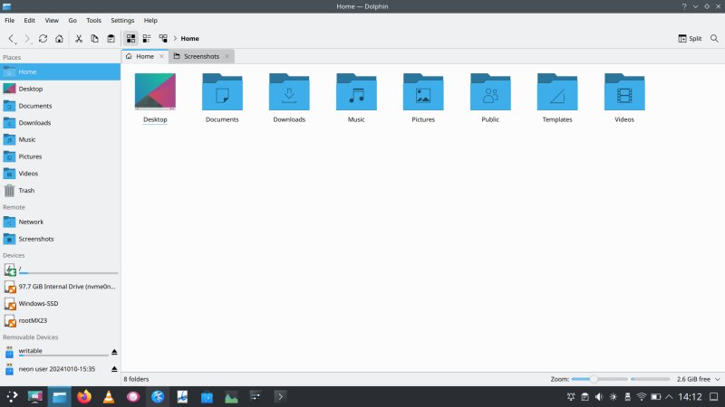The width and height of the screenshot is (725, 407).
Task: Eject the writable removable device
Action: pyautogui.click(x=114, y=351)
